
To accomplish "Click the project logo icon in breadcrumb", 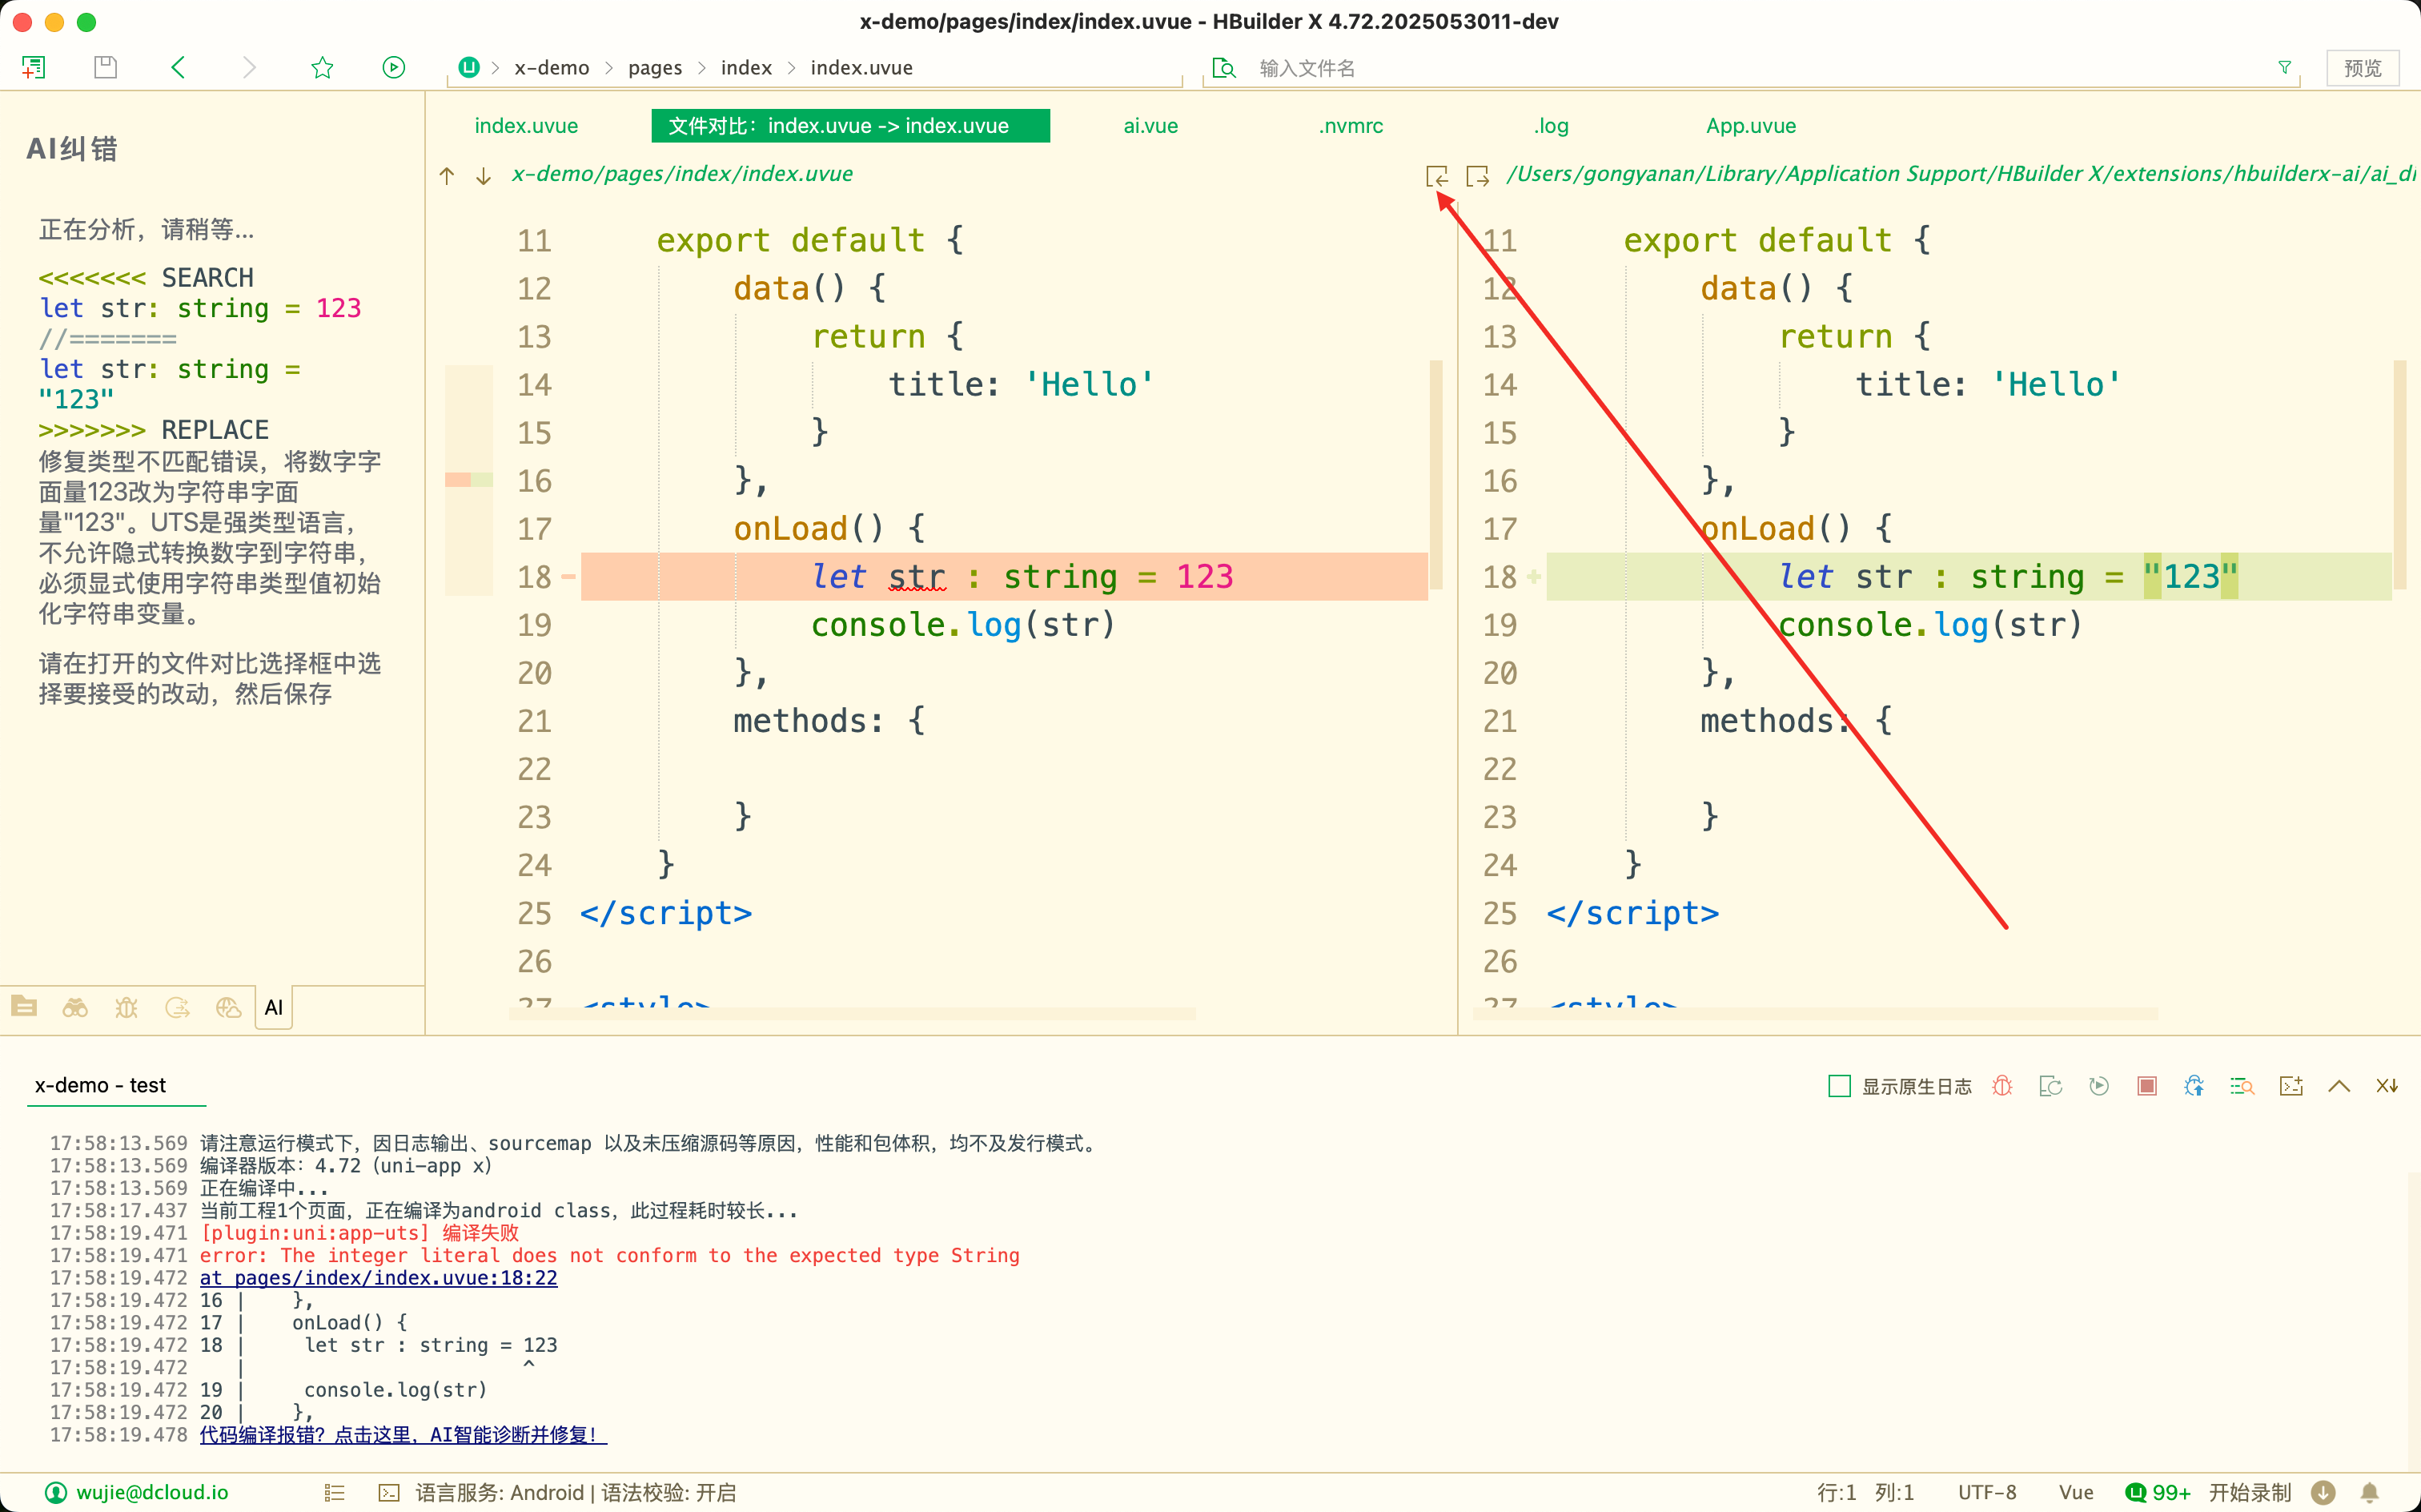I will pyautogui.click(x=469, y=67).
